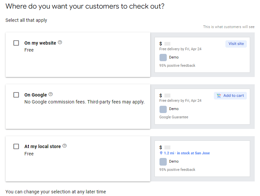Image resolution: width=260 pixels, height=196 pixels.
Task: Open help icon beside On my website
Action: 60,43
